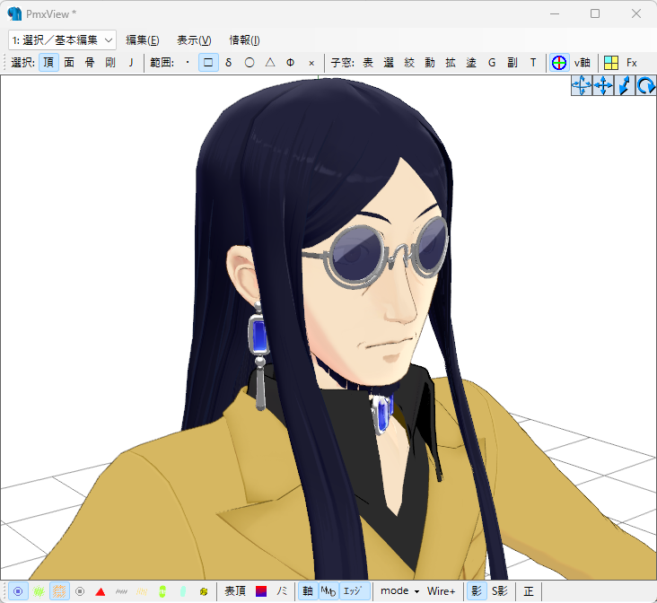
Task: Select the triangle range selection shape
Action: point(269,63)
